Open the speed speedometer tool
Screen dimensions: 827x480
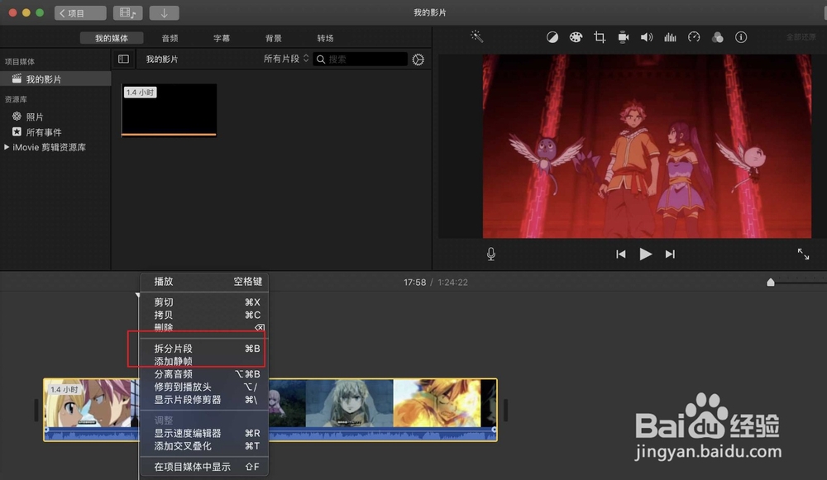[x=694, y=37]
